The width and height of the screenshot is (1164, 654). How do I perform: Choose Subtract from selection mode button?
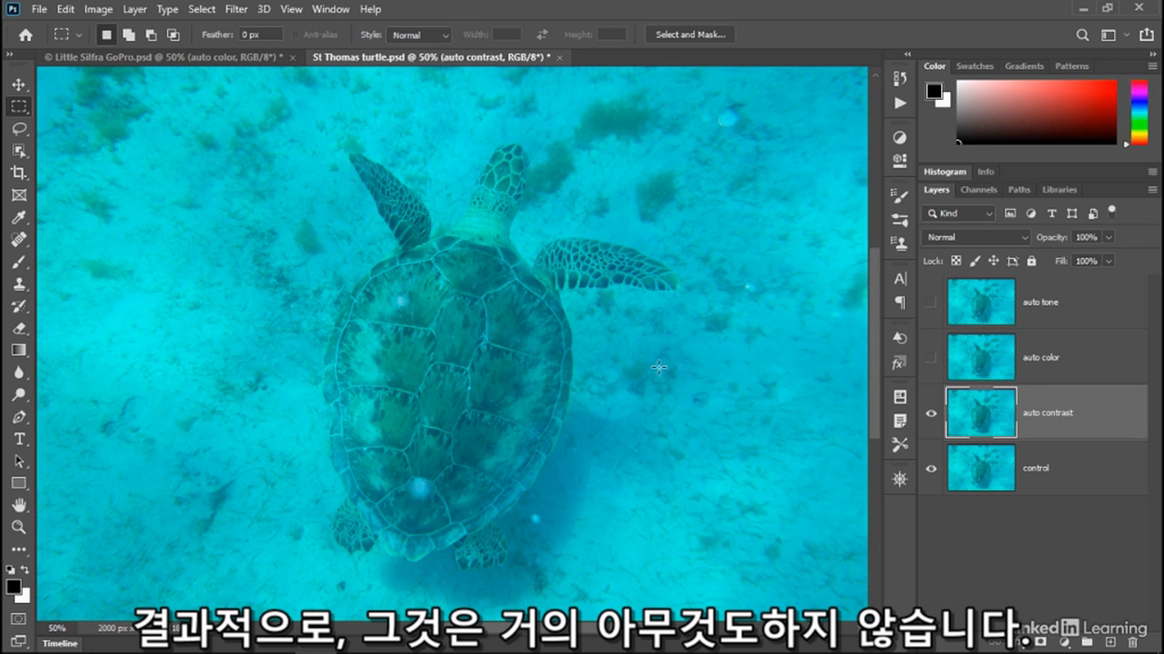point(151,35)
